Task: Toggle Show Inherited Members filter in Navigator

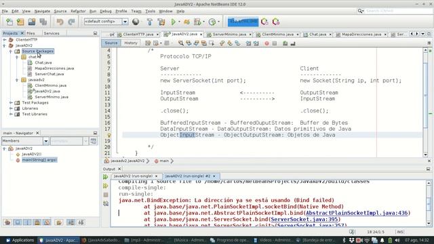Action: tap(7, 222)
